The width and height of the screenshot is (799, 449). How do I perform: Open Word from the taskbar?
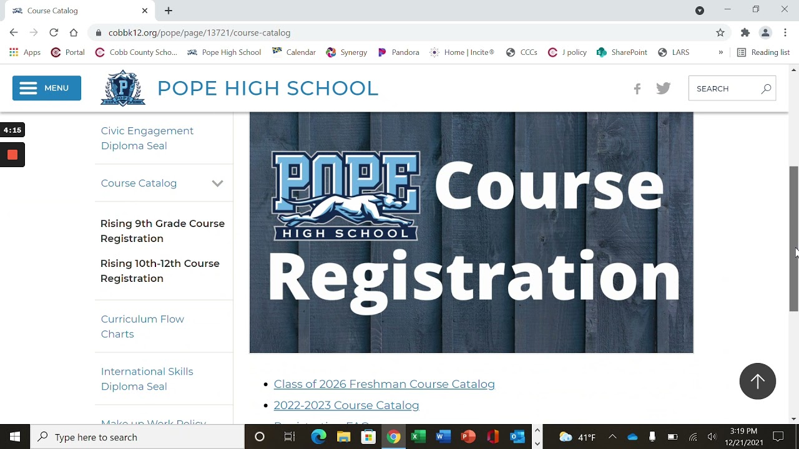tap(443, 437)
